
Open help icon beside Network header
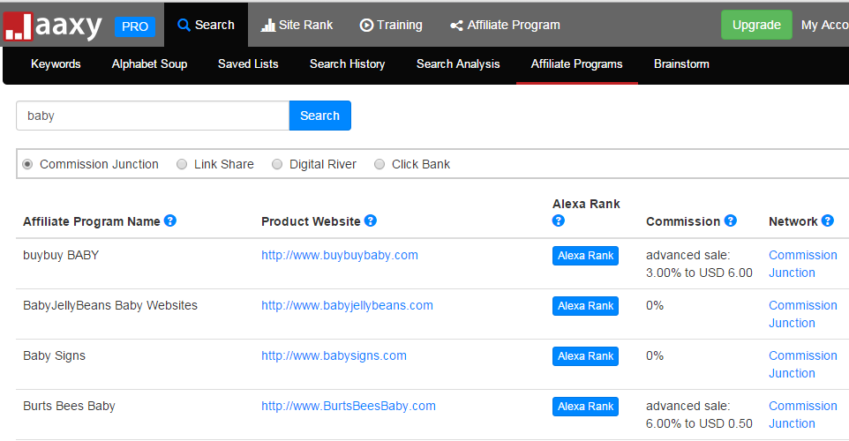tap(827, 220)
